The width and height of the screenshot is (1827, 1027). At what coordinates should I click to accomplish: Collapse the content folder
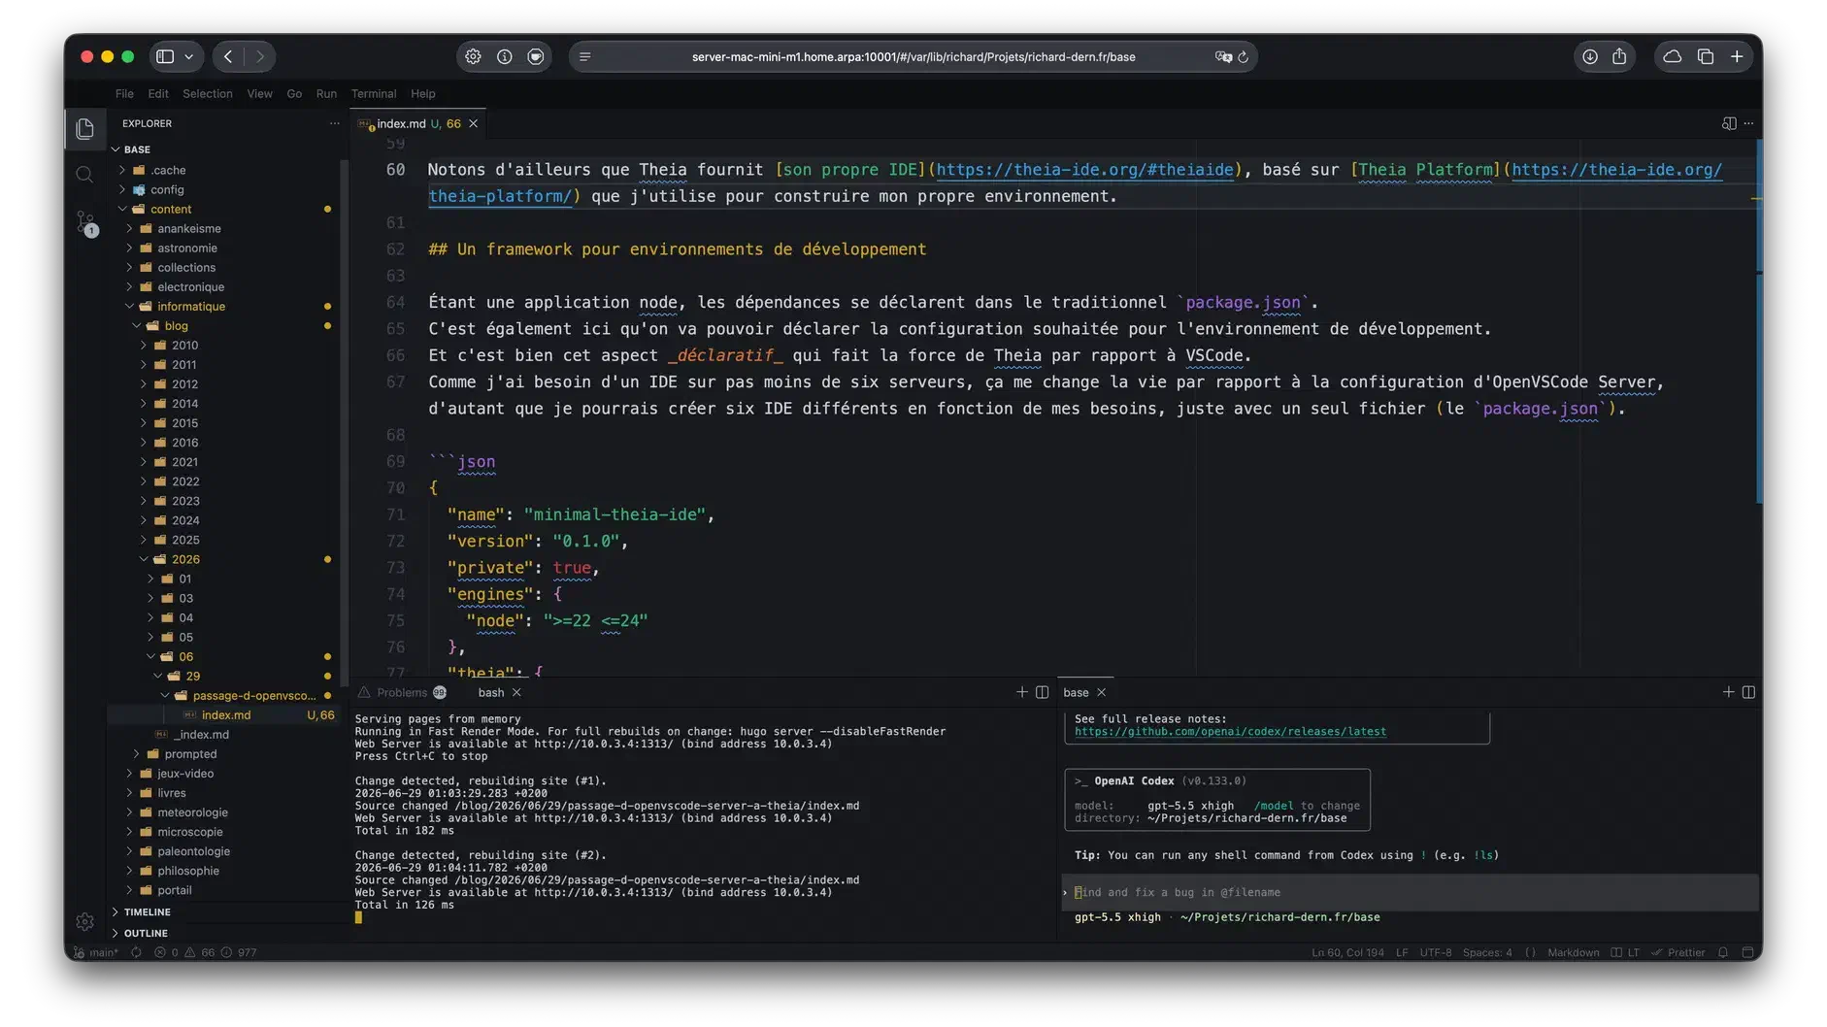point(170,209)
